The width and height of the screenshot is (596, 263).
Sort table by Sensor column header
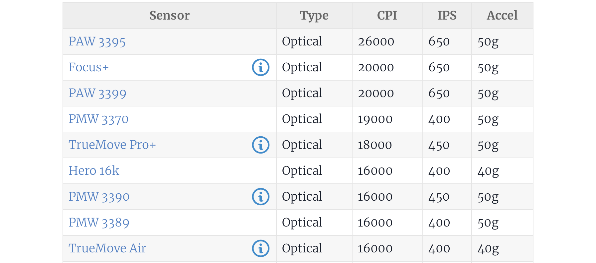coord(169,16)
